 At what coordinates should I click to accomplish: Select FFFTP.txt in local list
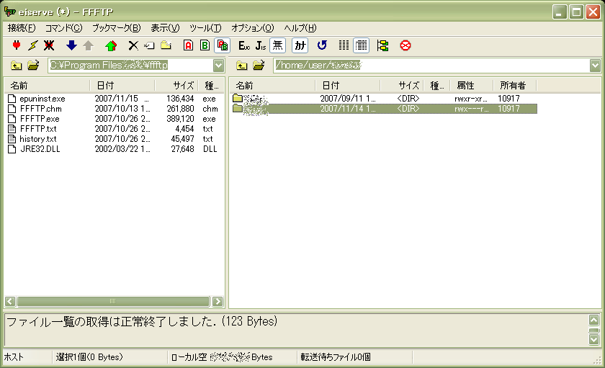tap(38, 129)
